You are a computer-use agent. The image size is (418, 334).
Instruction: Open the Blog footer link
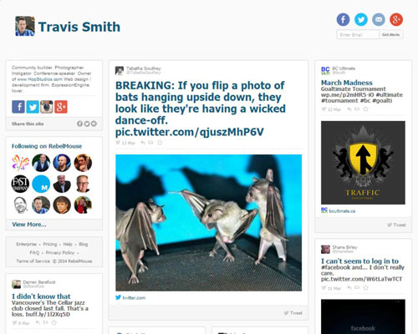[x=84, y=244]
